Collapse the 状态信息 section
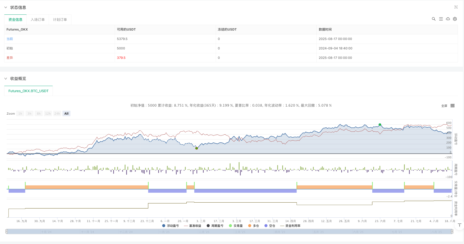The width and height of the screenshot is (464, 244). (x=6, y=7)
